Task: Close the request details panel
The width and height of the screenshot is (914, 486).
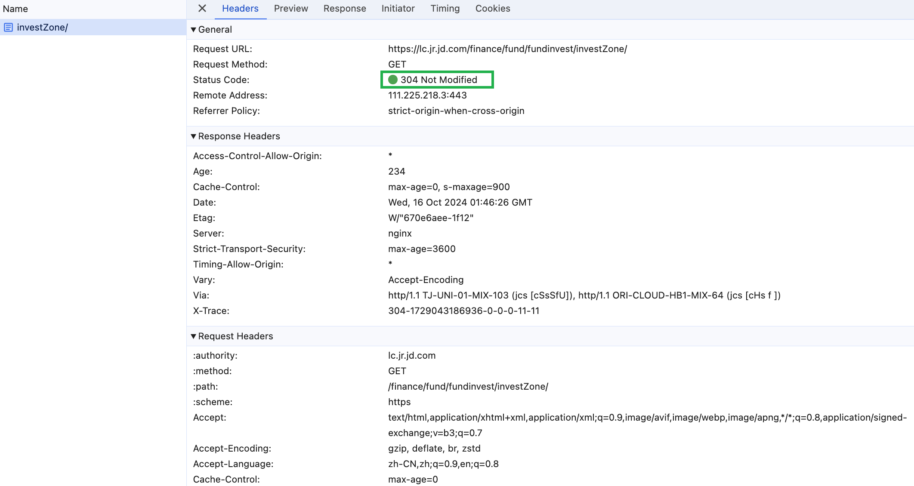Action: 202,9
